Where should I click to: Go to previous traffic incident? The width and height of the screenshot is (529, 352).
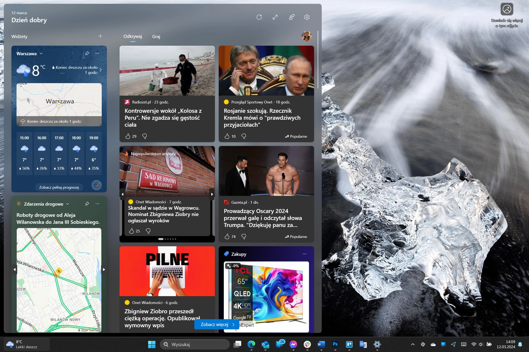[x=15, y=270]
